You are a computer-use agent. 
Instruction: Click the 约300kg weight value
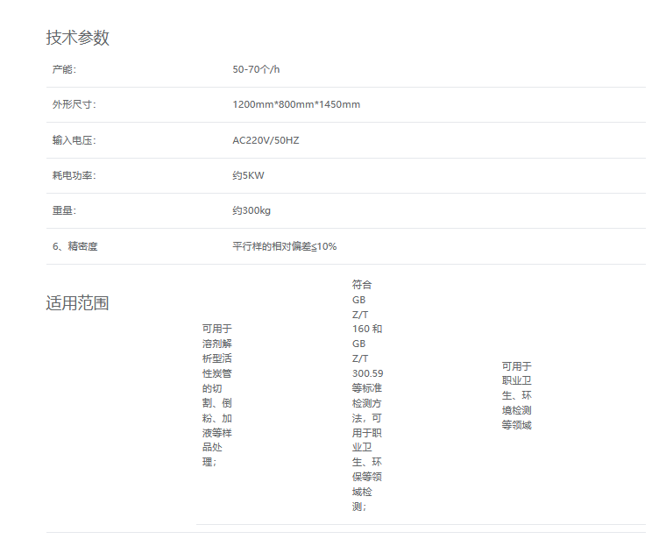(x=252, y=210)
